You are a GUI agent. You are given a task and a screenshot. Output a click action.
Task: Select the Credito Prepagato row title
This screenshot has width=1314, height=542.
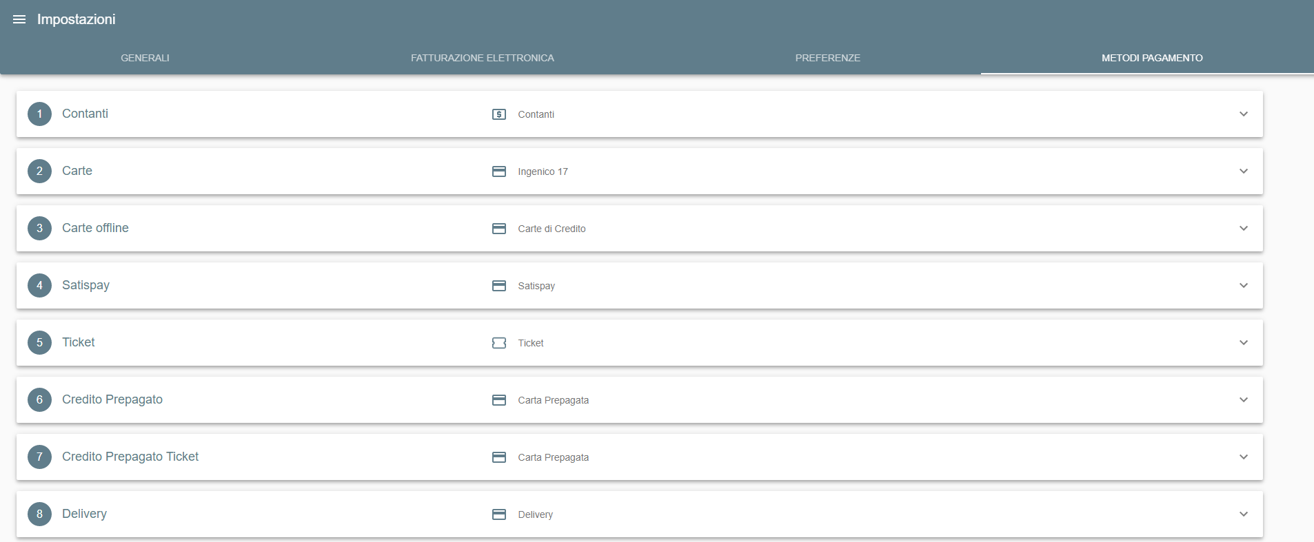click(x=112, y=399)
